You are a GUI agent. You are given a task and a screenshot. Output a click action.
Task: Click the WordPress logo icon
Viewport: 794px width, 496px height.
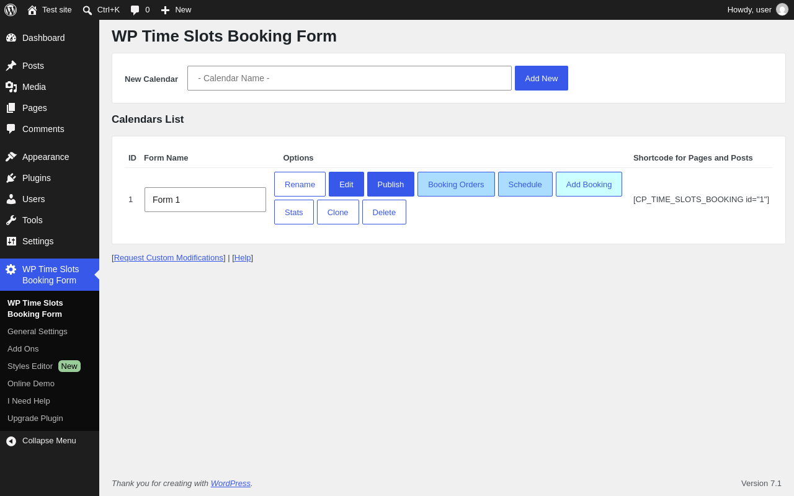(x=11, y=10)
